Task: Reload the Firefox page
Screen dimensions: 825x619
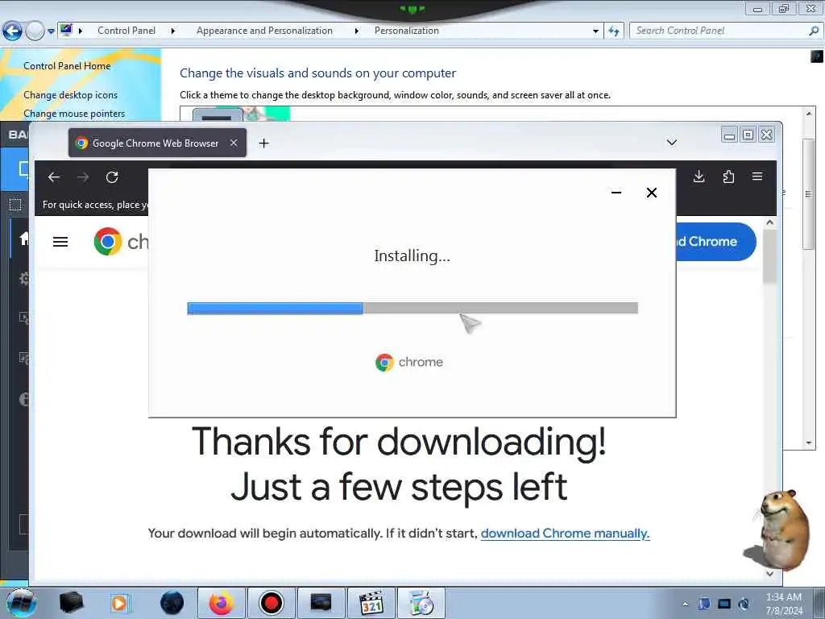Action: click(112, 177)
